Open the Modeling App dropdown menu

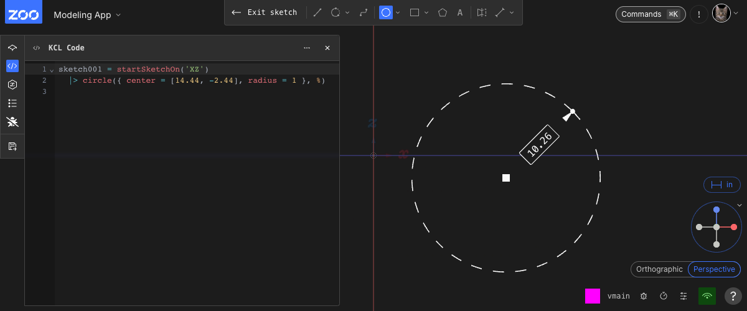pyautogui.click(x=87, y=14)
